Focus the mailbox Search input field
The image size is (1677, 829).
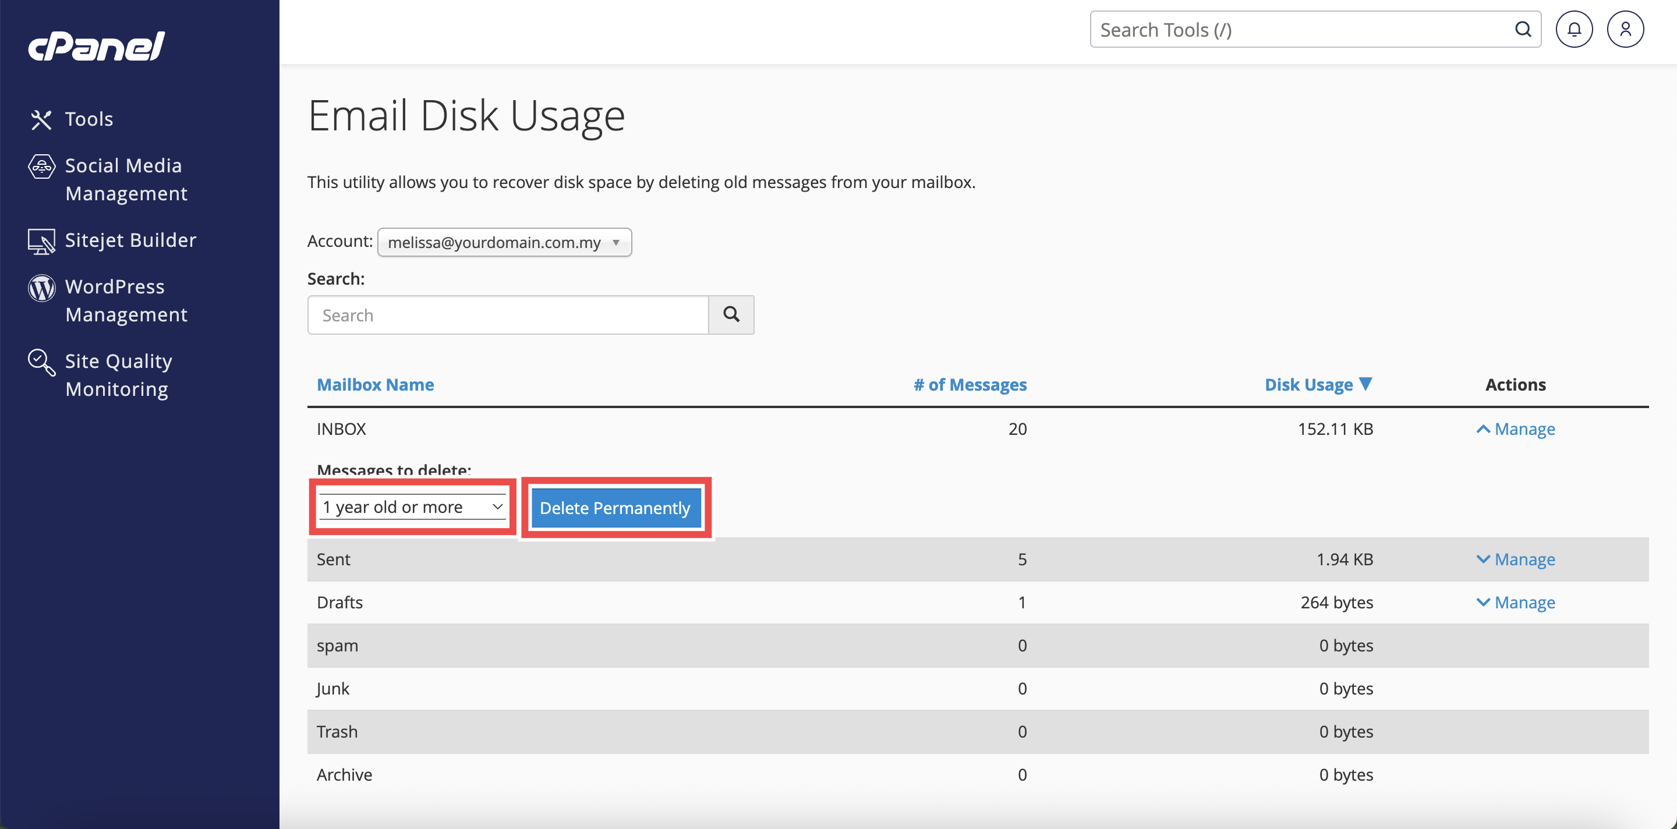coord(508,316)
